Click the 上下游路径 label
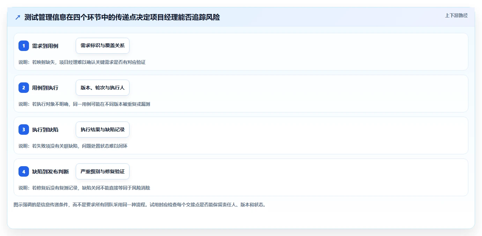The image size is (482, 236). pyautogui.click(x=456, y=15)
